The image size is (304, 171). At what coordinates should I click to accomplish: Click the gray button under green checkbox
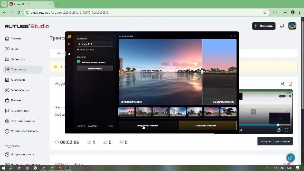(x=95, y=68)
